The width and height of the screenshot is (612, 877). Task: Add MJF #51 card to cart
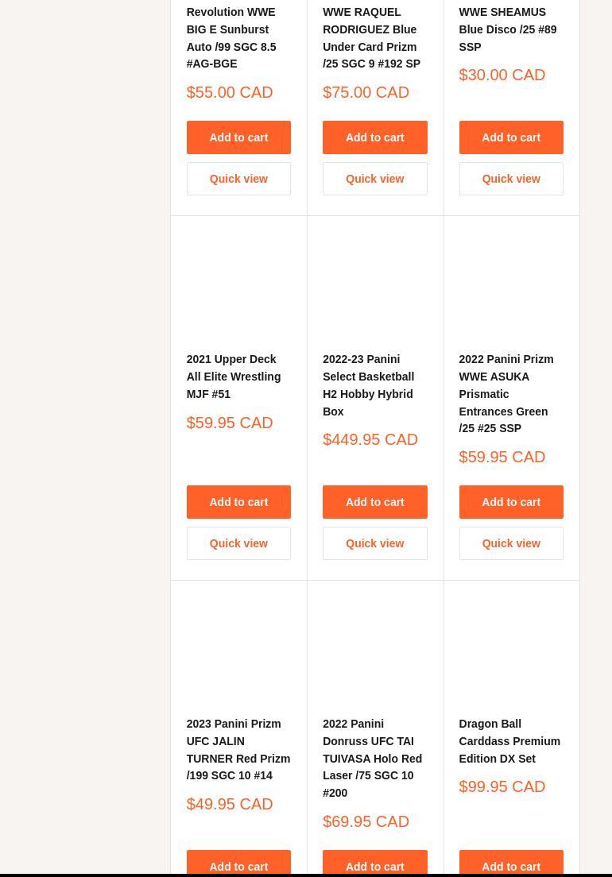point(238,502)
